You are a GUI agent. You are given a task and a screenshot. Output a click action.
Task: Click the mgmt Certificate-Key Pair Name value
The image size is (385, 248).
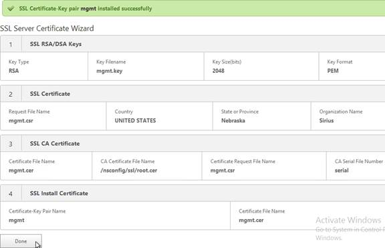(x=17, y=220)
